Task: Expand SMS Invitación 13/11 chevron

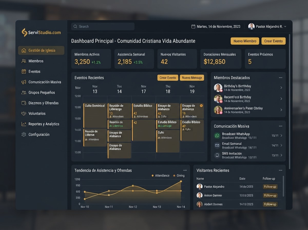Action: click(x=282, y=155)
